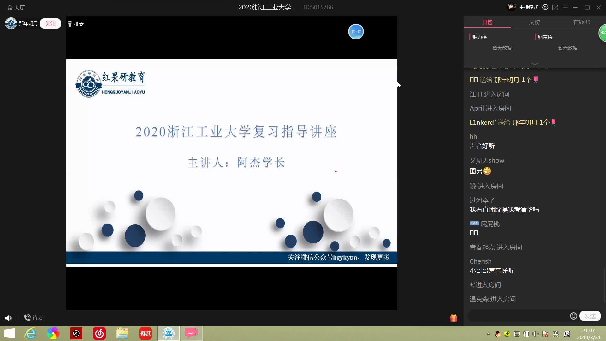The width and height of the screenshot is (606, 341).
Task: Open the emoji picker smiley icon
Action: [x=573, y=316]
